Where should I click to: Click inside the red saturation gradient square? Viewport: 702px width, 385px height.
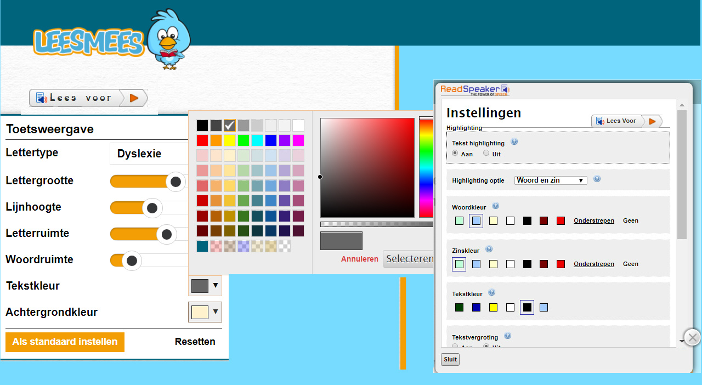pos(367,167)
